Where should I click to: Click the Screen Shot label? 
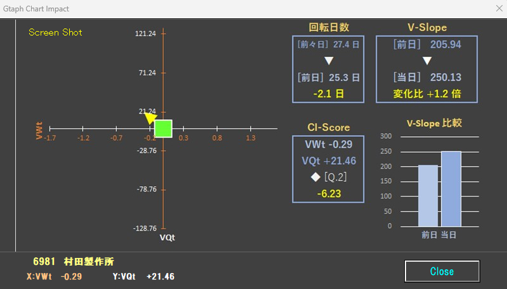click(55, 32)
